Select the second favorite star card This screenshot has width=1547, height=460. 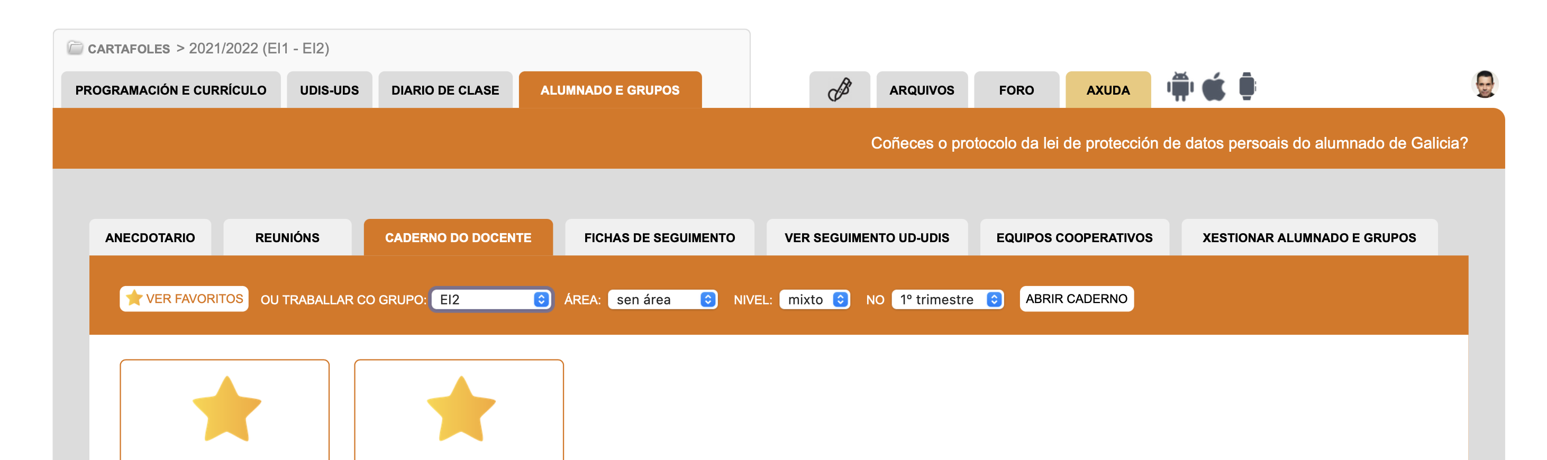[x=459, y=409]
